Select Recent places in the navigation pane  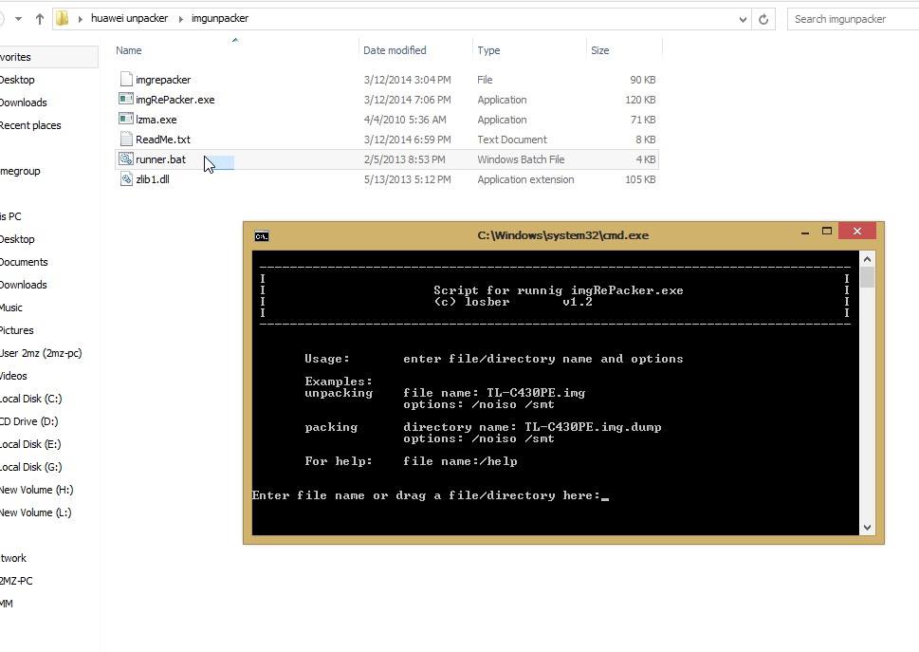coord(30,125)
